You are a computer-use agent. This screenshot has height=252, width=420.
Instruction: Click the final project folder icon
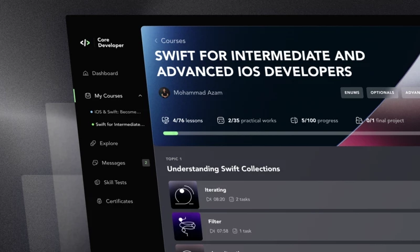point(359,121)
